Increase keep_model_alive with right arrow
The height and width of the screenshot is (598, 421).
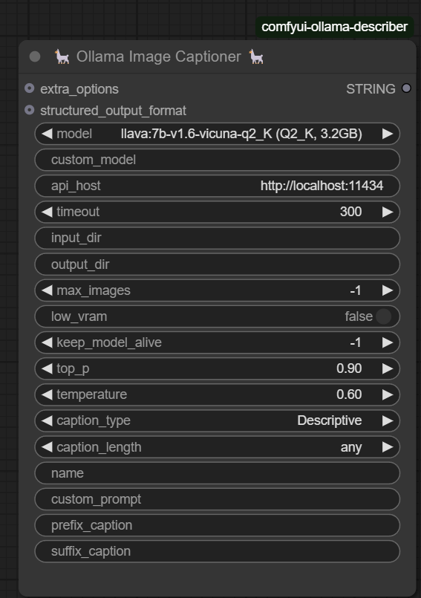[388, 342]
